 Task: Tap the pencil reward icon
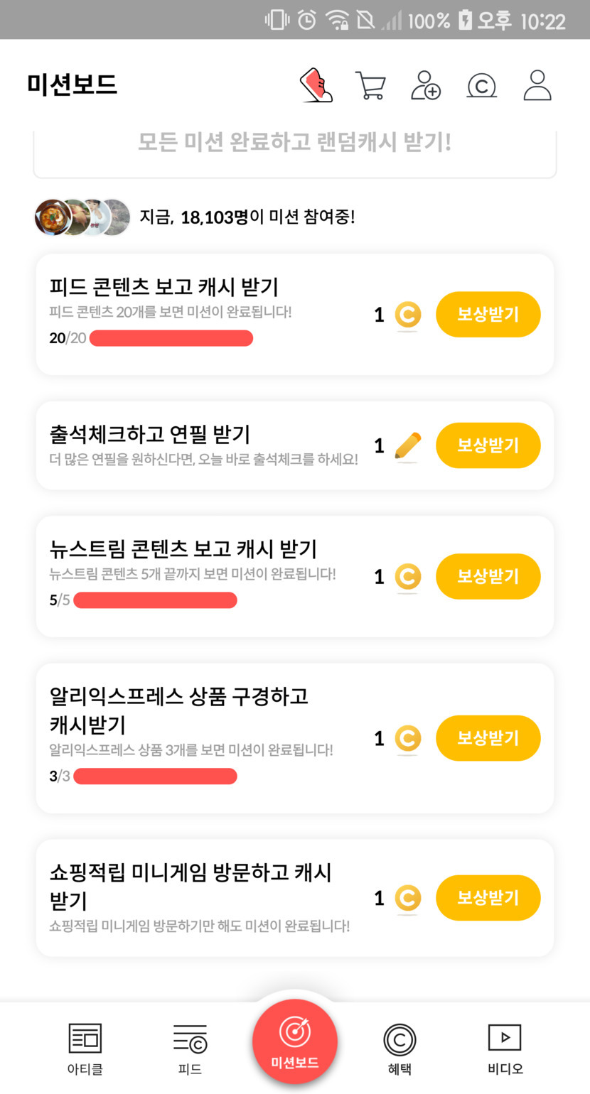[x=407, y=446]
